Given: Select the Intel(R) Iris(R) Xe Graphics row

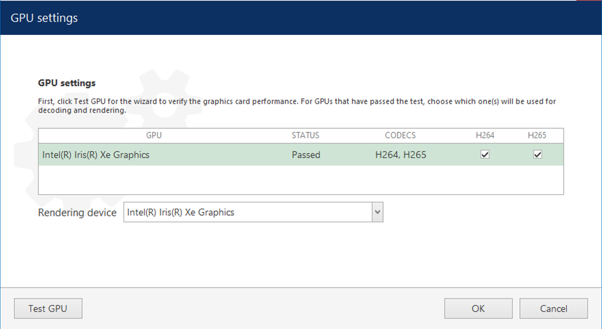Looking at the screenshot, I should click(x=96, y=155).
